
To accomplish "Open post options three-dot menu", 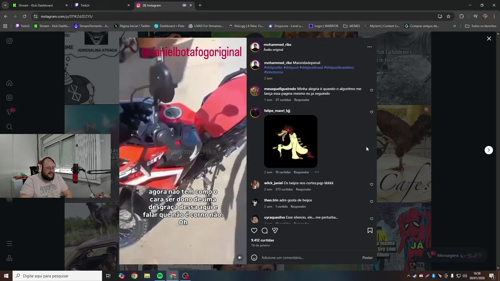I will [370, 47].
